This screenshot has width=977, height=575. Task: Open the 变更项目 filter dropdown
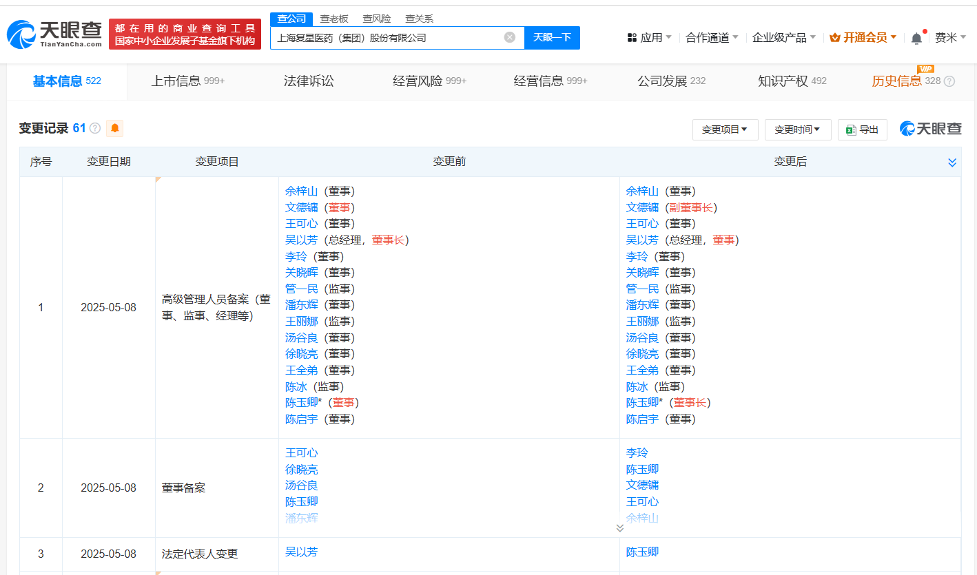pos(725,129)
